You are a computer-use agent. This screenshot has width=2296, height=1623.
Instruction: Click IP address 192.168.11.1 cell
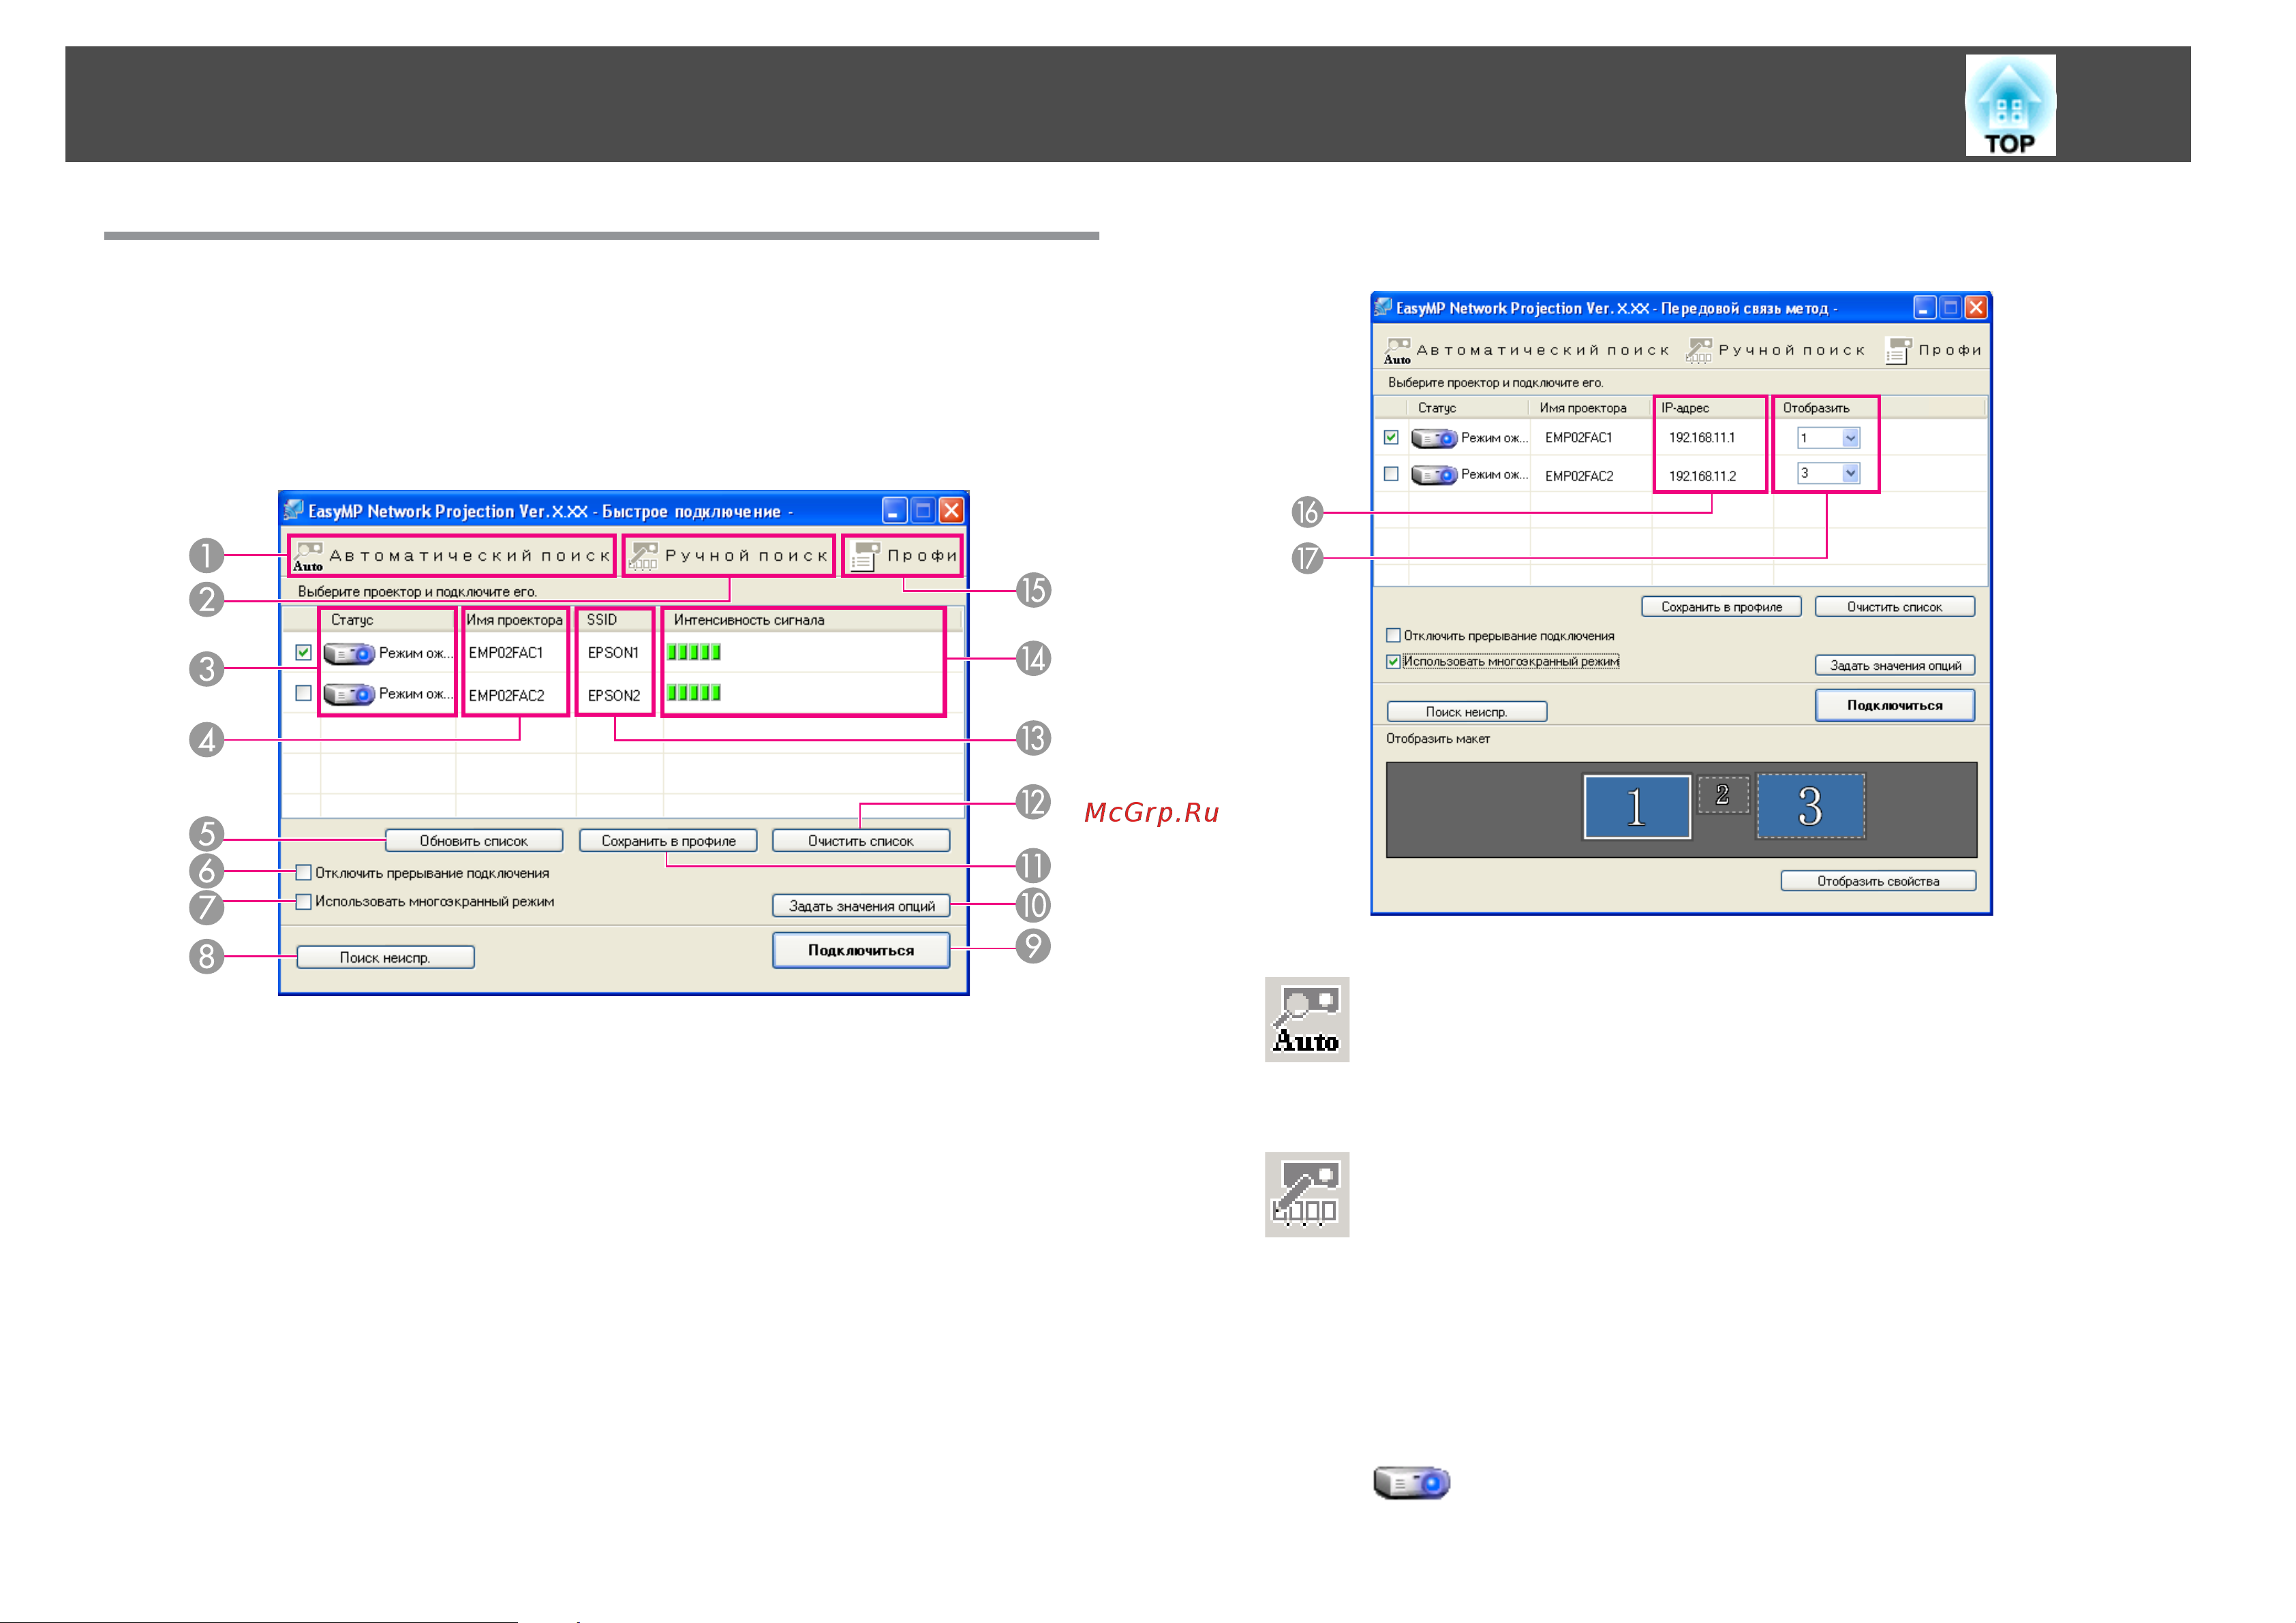coord(1702,438)
